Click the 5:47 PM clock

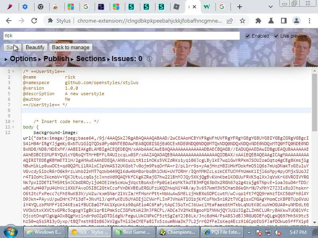click(x=298, y=232)
